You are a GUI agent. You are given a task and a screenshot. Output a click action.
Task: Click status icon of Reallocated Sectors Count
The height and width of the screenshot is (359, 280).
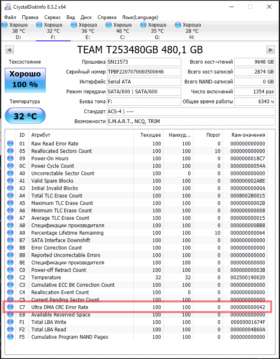pos(10,151)
